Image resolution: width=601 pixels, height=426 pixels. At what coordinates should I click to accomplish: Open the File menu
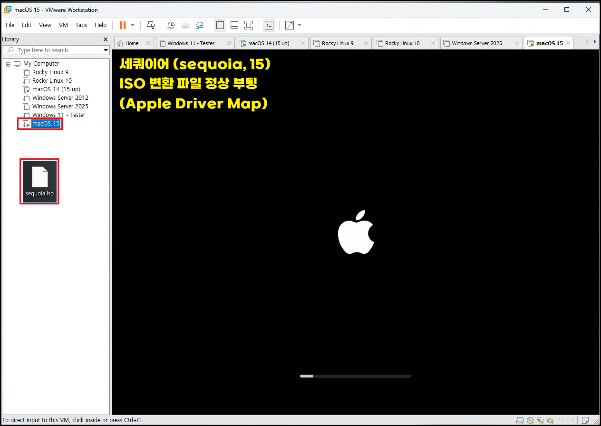[10, 25]
